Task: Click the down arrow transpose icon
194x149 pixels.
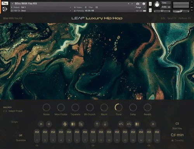Action: tap(105, 124)
